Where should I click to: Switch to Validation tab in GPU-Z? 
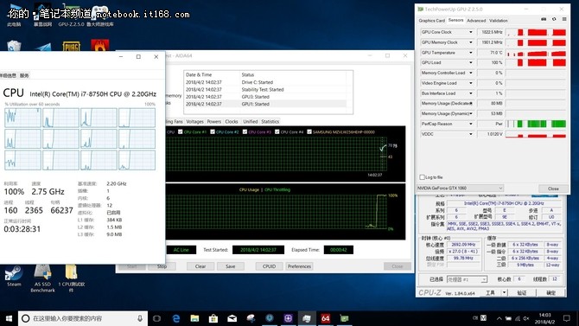[499, 21]
